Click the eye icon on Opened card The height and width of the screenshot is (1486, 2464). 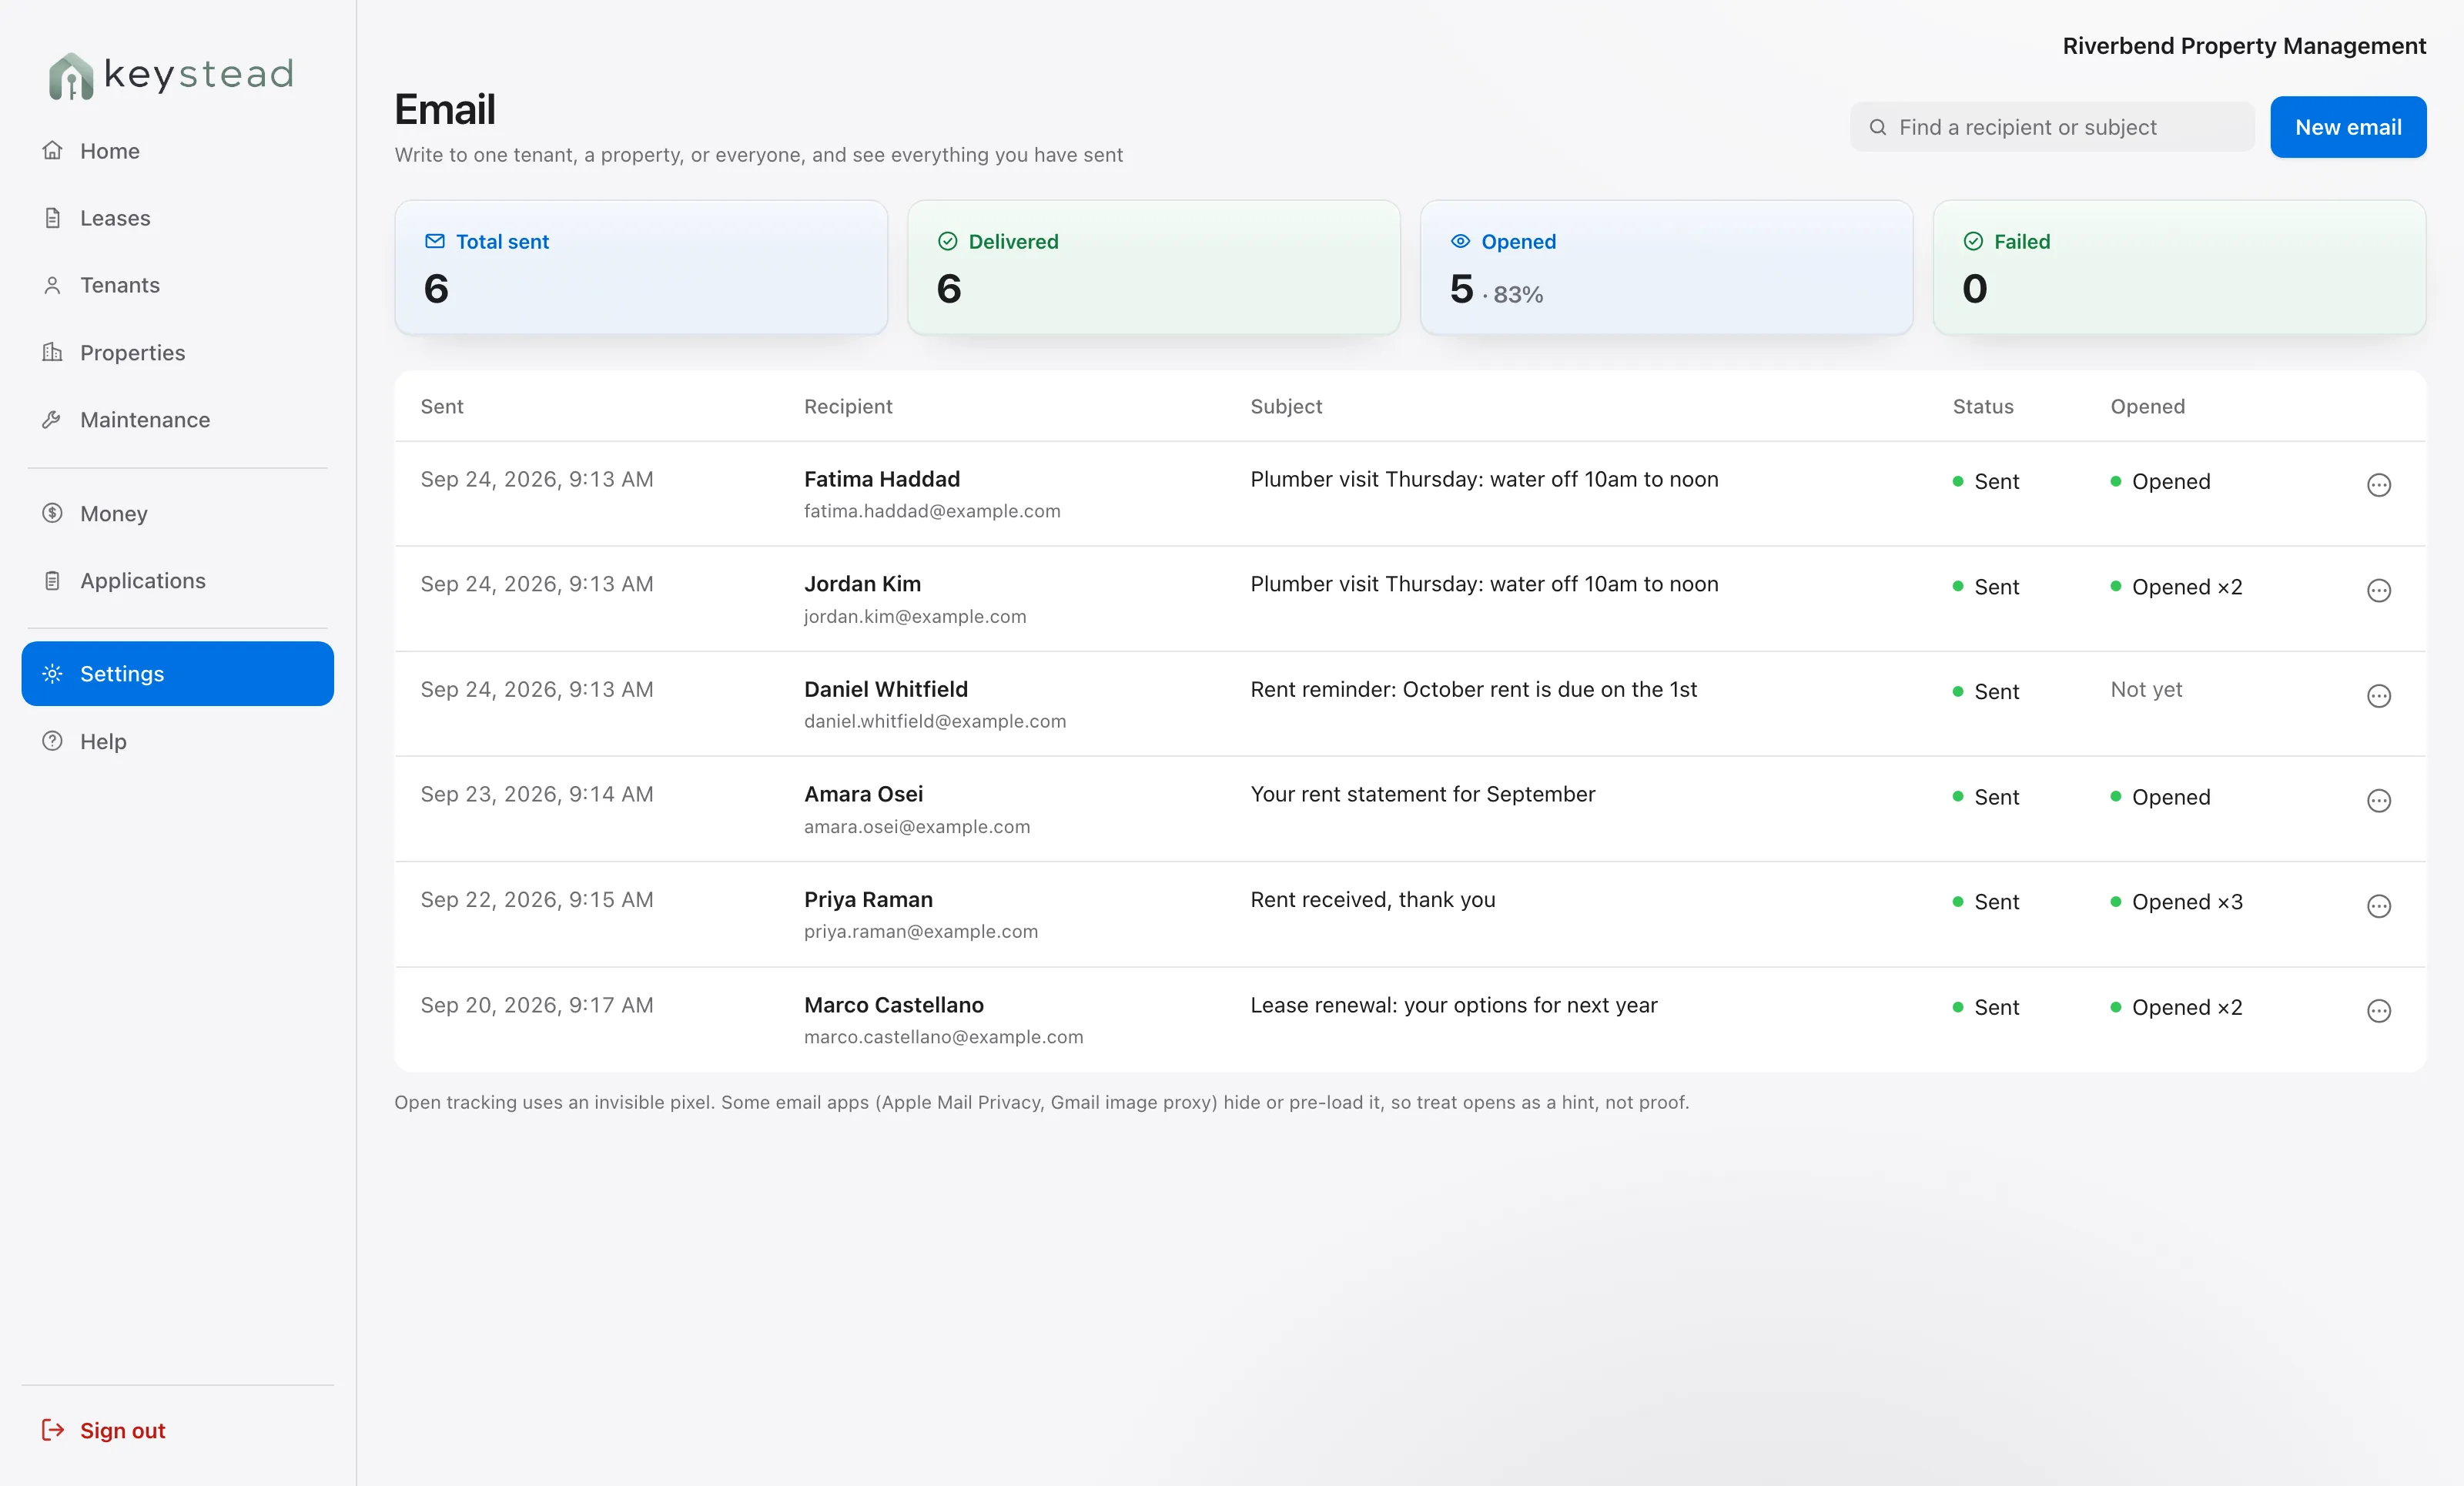pyautogui.click(x=1461, y=241)
